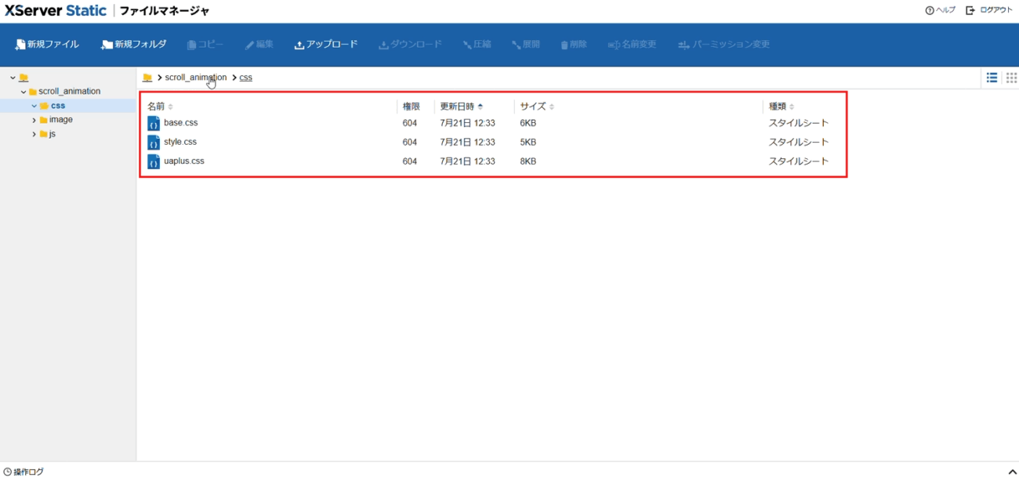Viewport: 1019px width, 481px height.
Task: Collapse the scroll_animation tree folder
Action: (24, 92)
